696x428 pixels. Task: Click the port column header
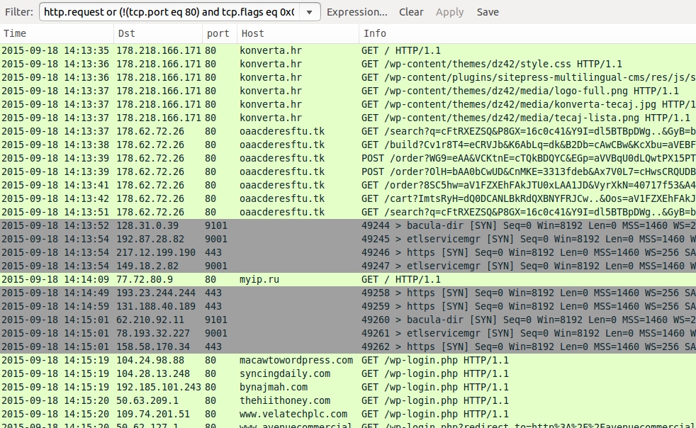tap(218, 33)
